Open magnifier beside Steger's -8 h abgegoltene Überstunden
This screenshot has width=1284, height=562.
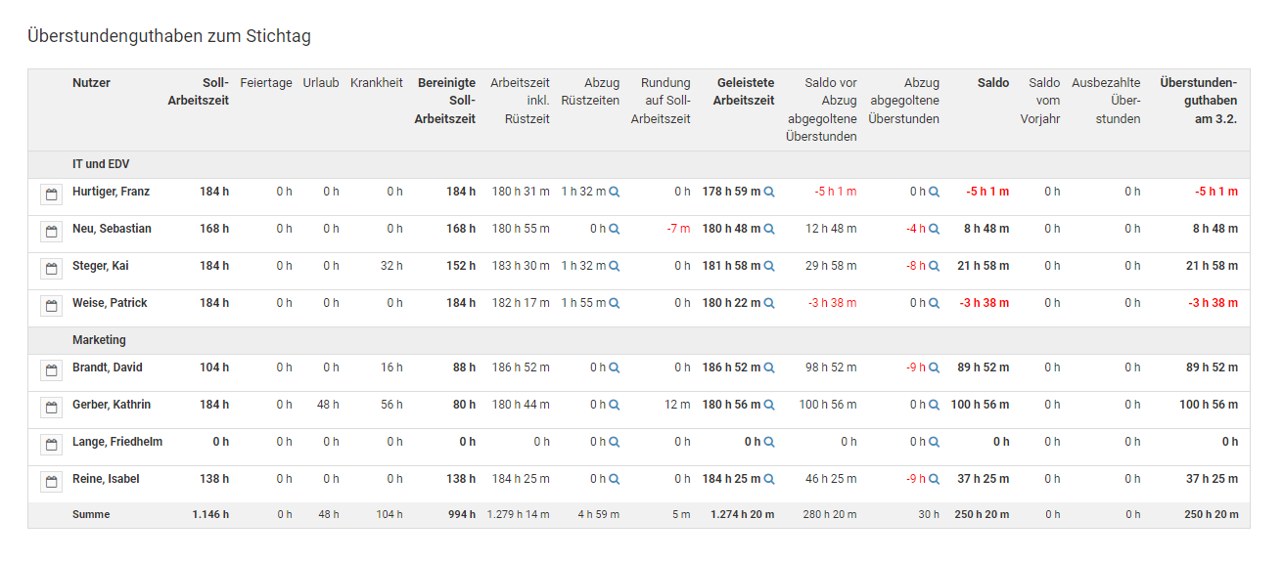(x=934, y=267)
